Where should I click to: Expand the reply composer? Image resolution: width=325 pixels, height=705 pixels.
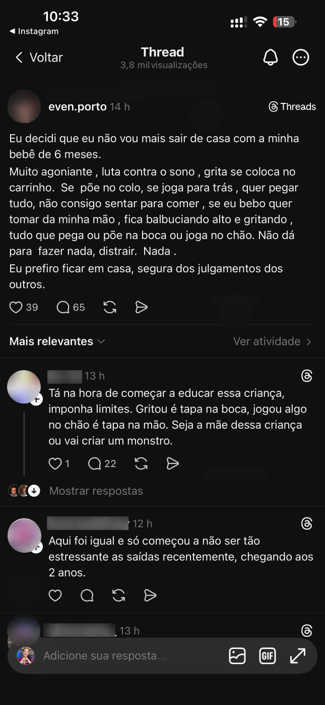(x=298, y=656)
